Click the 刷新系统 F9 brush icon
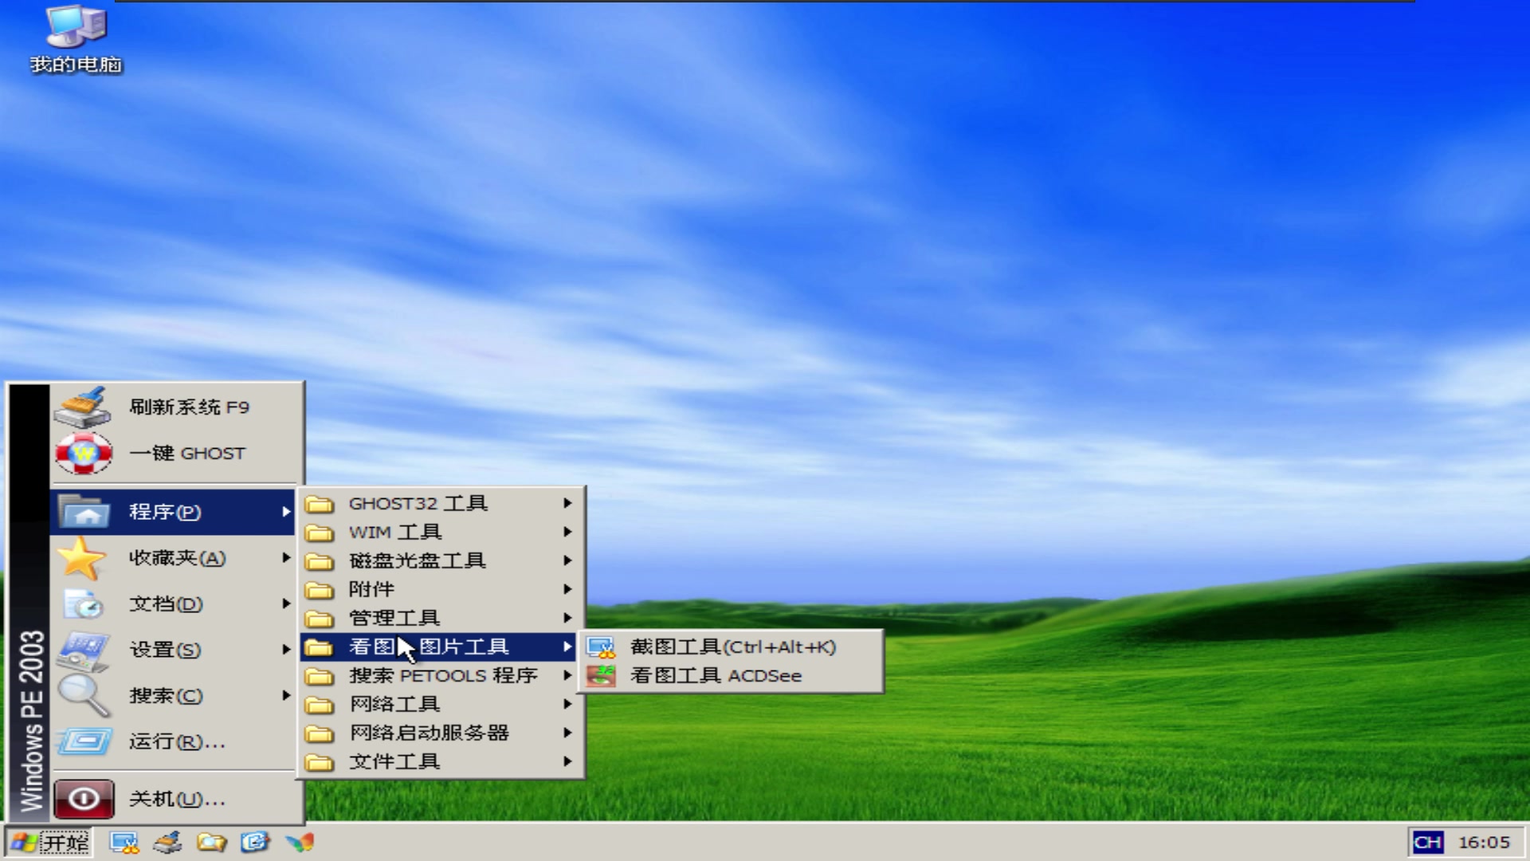Viewport: 1530px width, 861px height. pyautogui.click(x=83, y=407)
